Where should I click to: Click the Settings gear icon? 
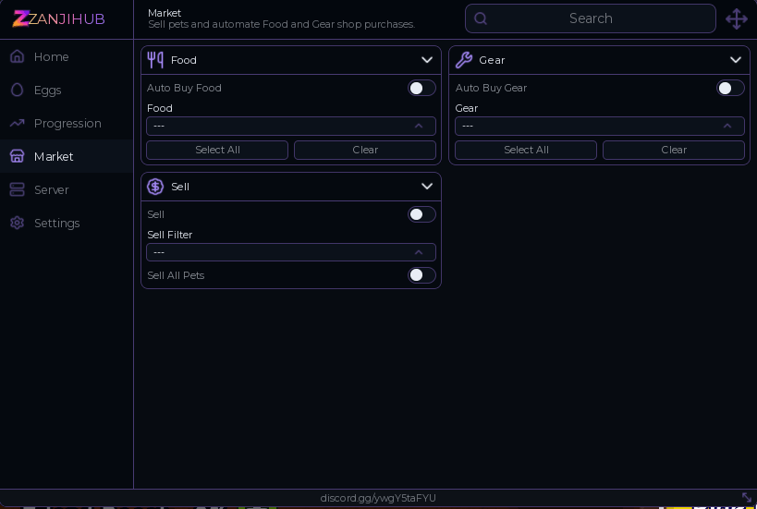click(x=17, y=223)
